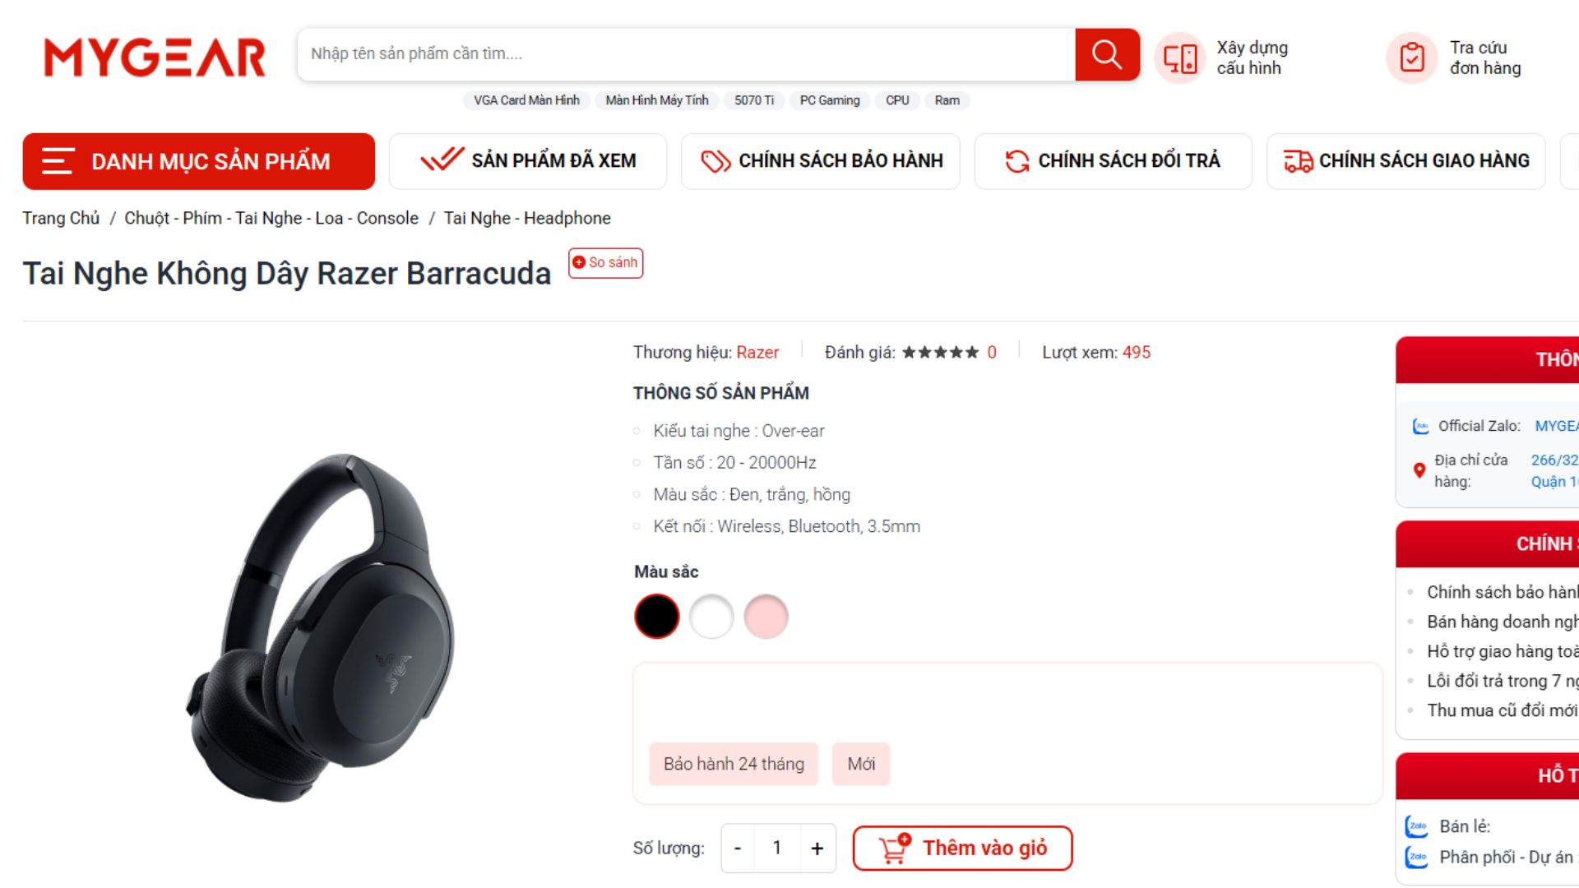Click the store address location pin icon

(1419, 470)
